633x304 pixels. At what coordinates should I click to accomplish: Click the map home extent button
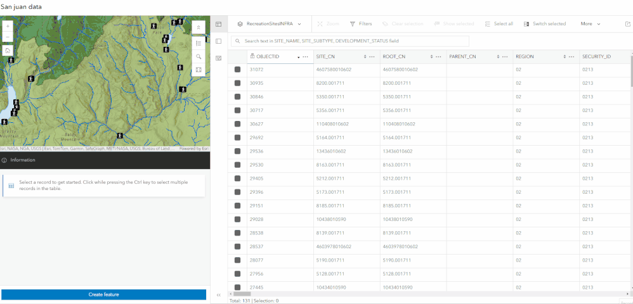pos(8,51)
